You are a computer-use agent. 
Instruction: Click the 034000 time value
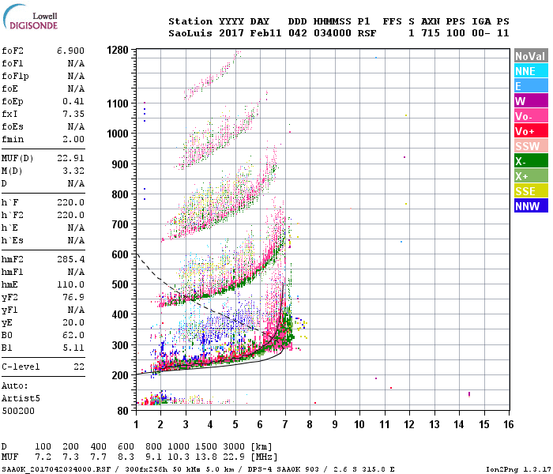[333, 33]
